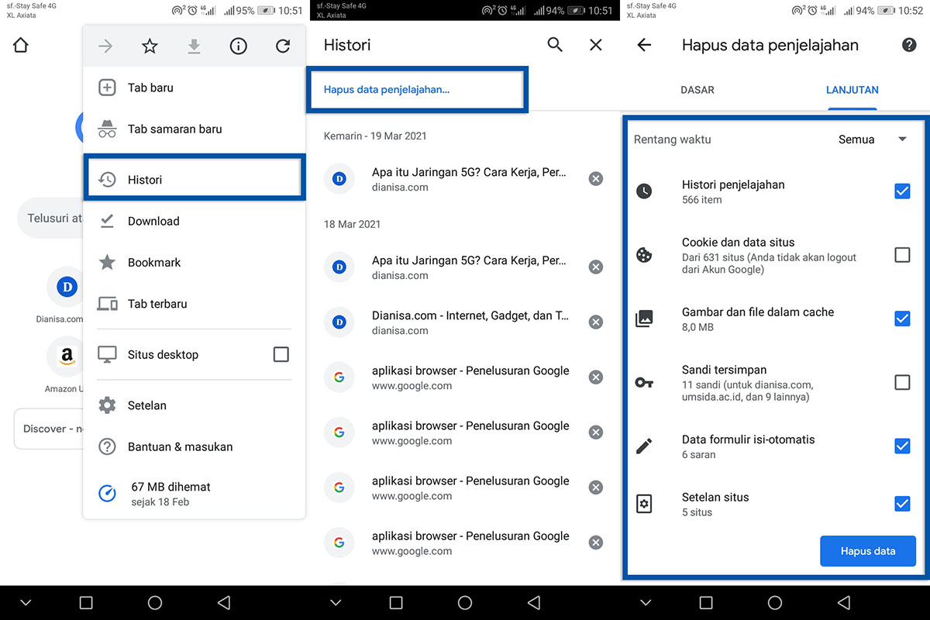Open help via the question mark icon

908,45
